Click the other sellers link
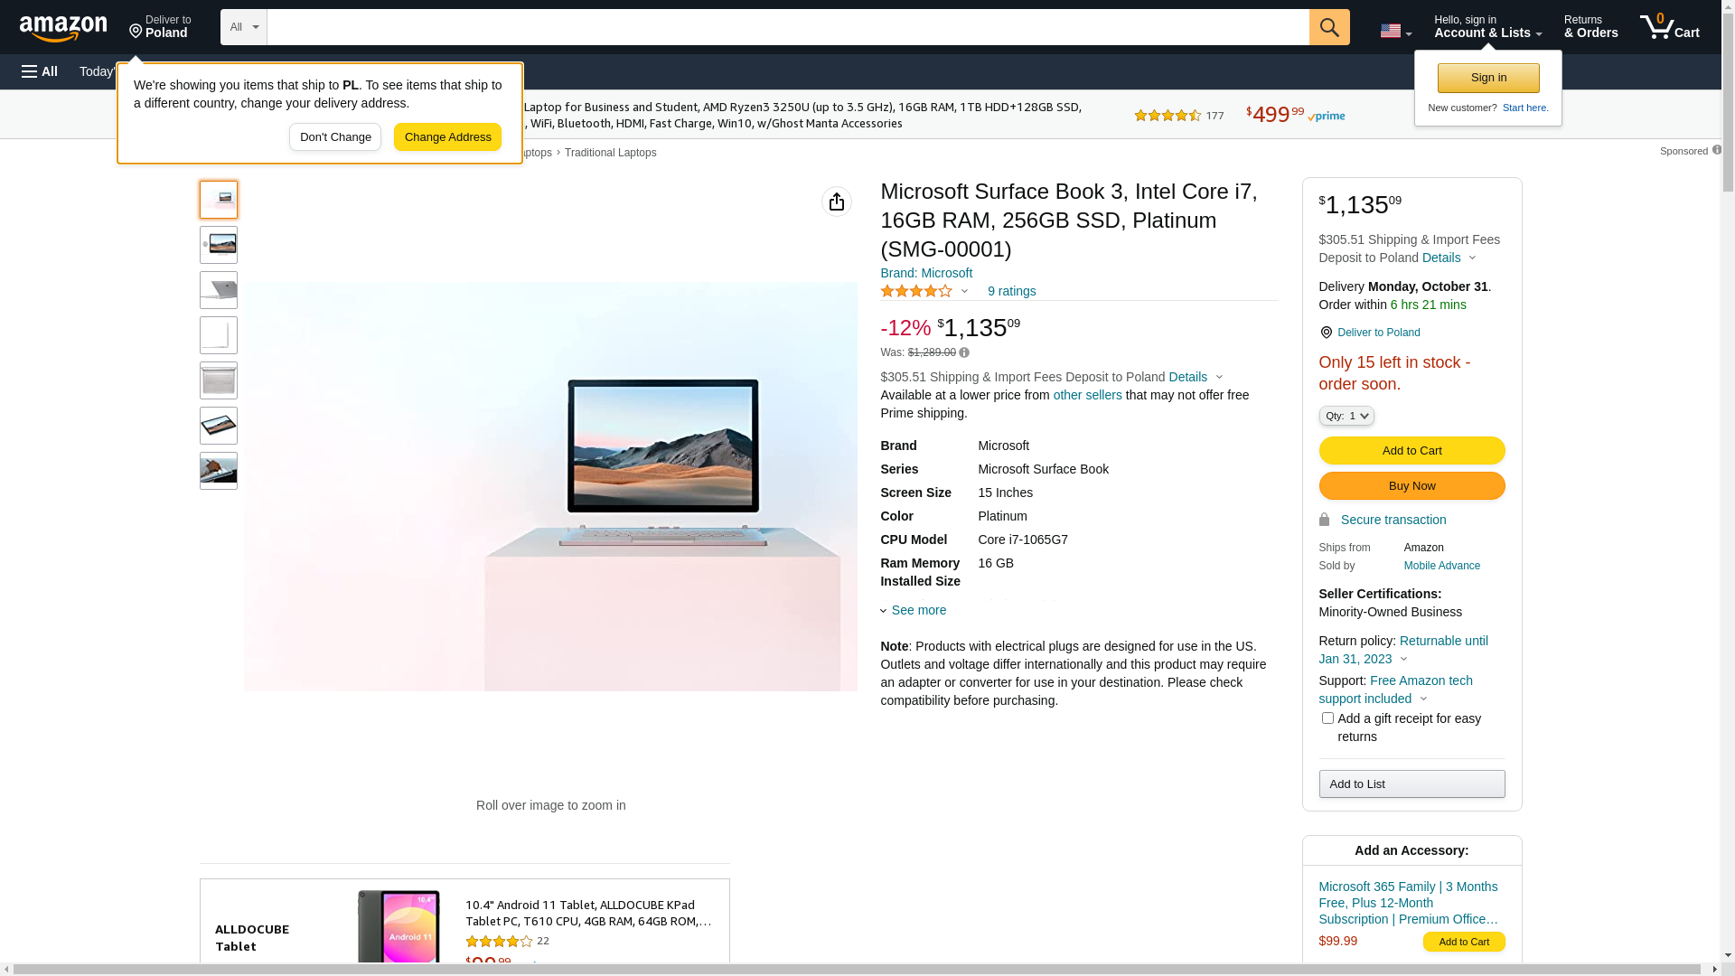This screenshot has height=976, width=1735. [x=1087, y=395]
